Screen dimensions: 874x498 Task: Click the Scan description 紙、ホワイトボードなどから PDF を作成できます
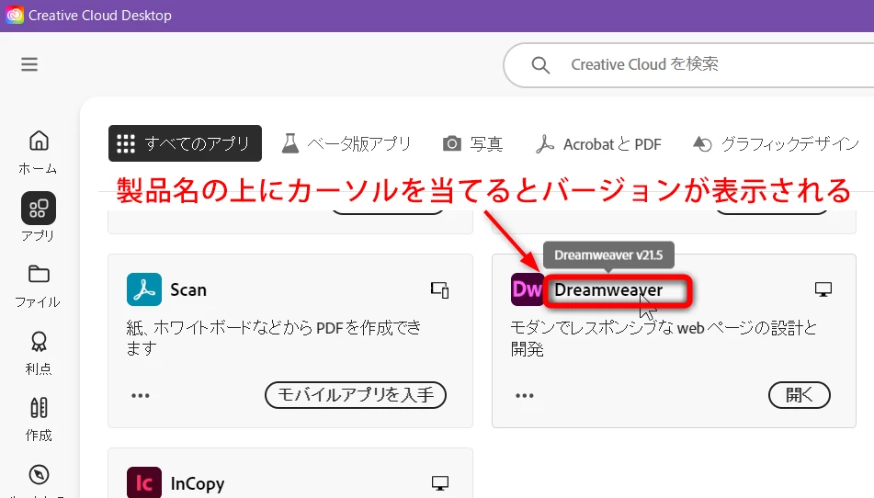(274, 338)
